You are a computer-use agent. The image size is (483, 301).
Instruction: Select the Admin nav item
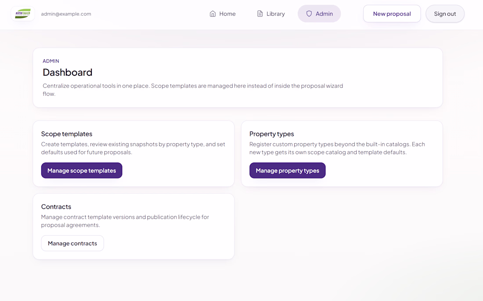coord(319,14)
